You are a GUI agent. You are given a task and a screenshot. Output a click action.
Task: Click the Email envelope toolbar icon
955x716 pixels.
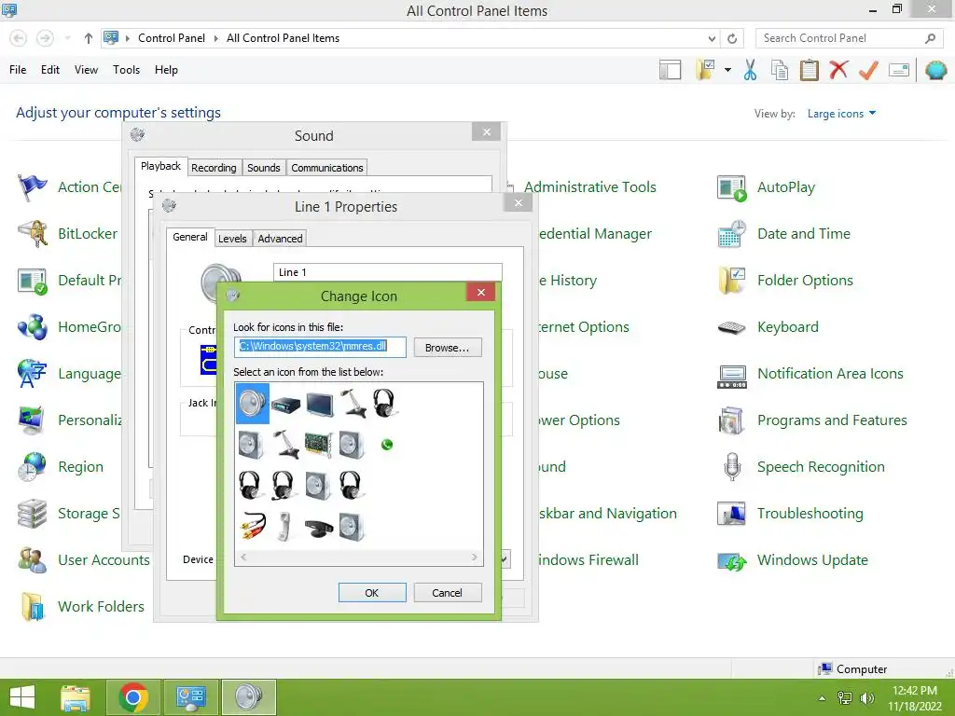(x=899, y=70)
